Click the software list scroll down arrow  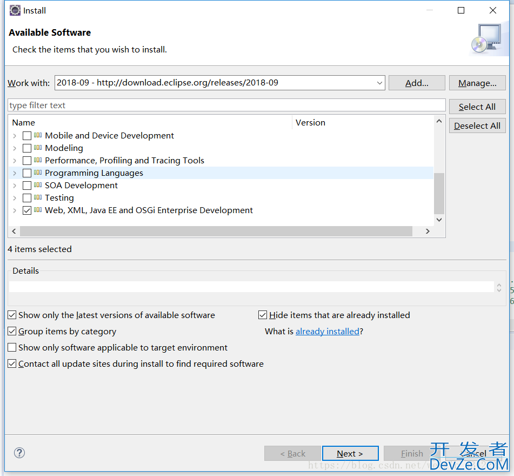click(x=439, y=220)
